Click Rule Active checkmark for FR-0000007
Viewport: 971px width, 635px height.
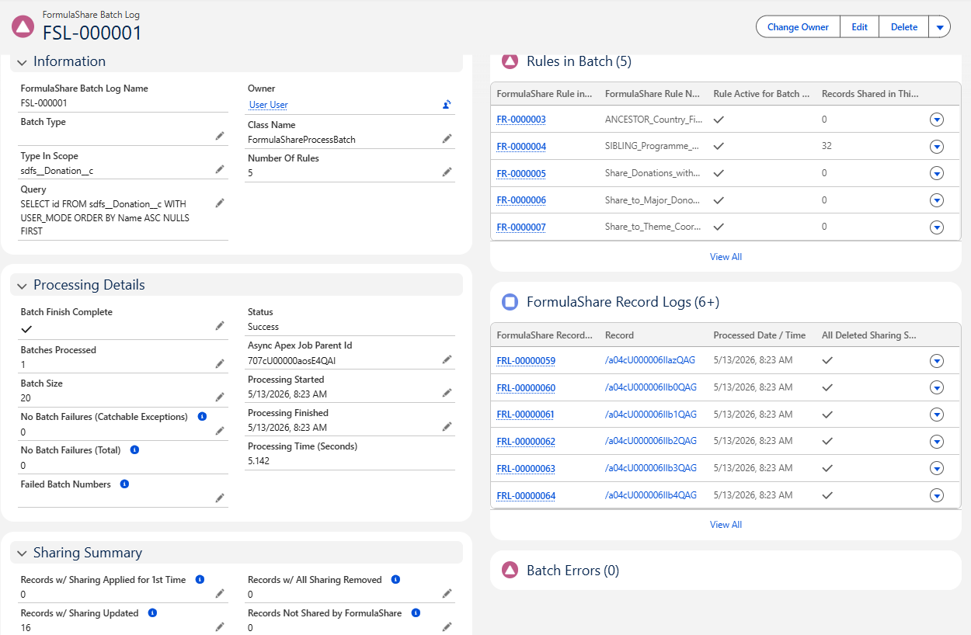(x=719, y=227)
